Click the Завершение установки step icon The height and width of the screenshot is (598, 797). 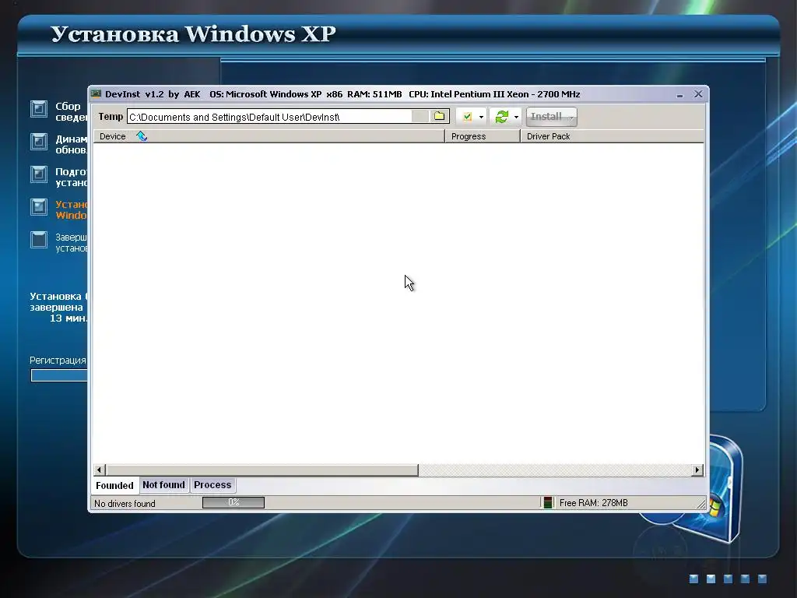39,240
